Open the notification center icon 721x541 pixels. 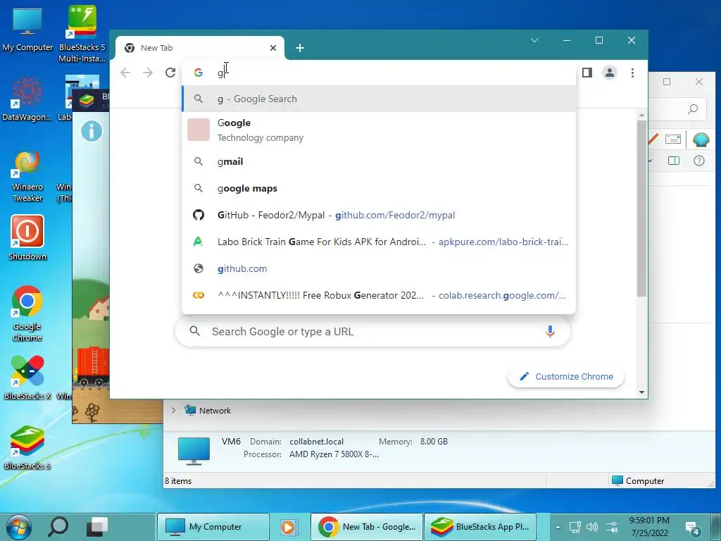(x=692, y=528)
